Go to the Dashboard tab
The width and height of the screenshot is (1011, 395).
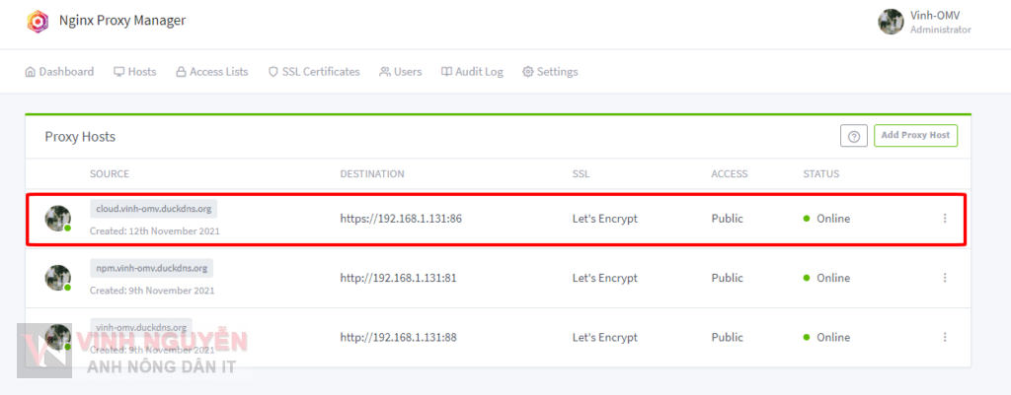59,71
